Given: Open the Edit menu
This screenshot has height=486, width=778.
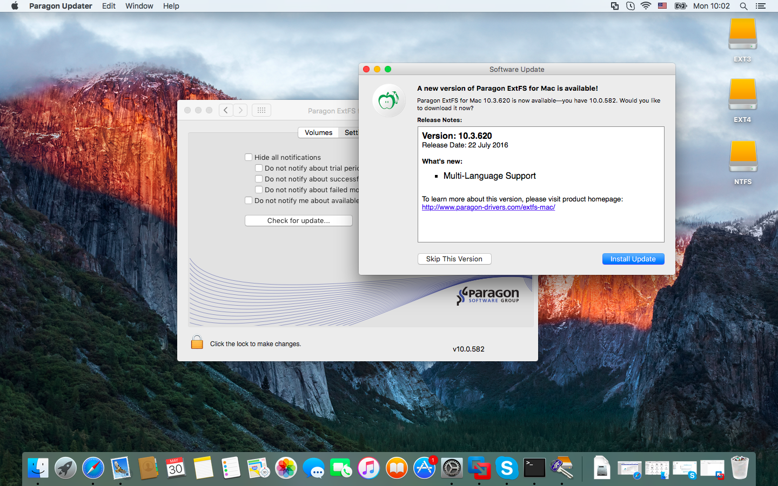Looking at the screenshot, I should pos(109,6).
